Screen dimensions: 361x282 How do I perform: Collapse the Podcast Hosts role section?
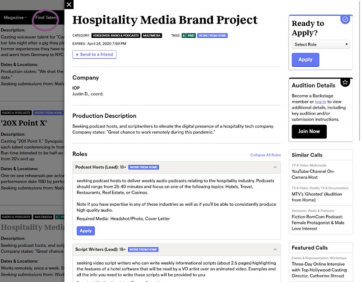[x=275, y=167]
